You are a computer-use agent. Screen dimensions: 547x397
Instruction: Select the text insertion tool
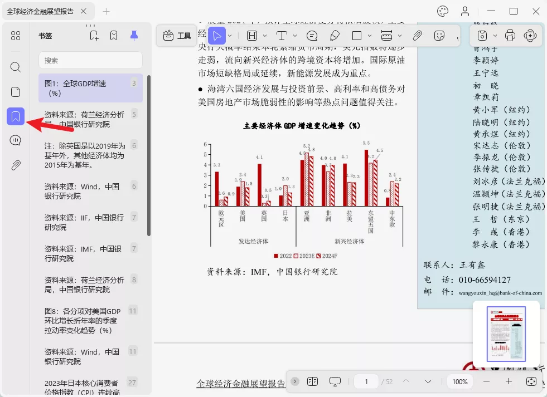282,35
